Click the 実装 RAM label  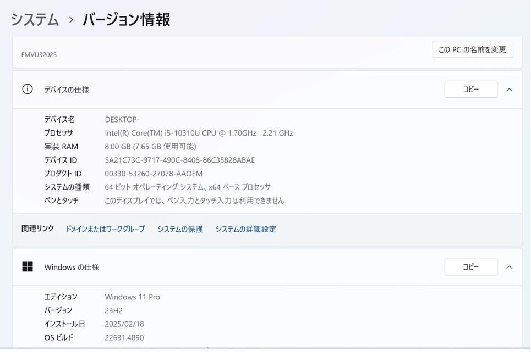(x=61, y=146)
